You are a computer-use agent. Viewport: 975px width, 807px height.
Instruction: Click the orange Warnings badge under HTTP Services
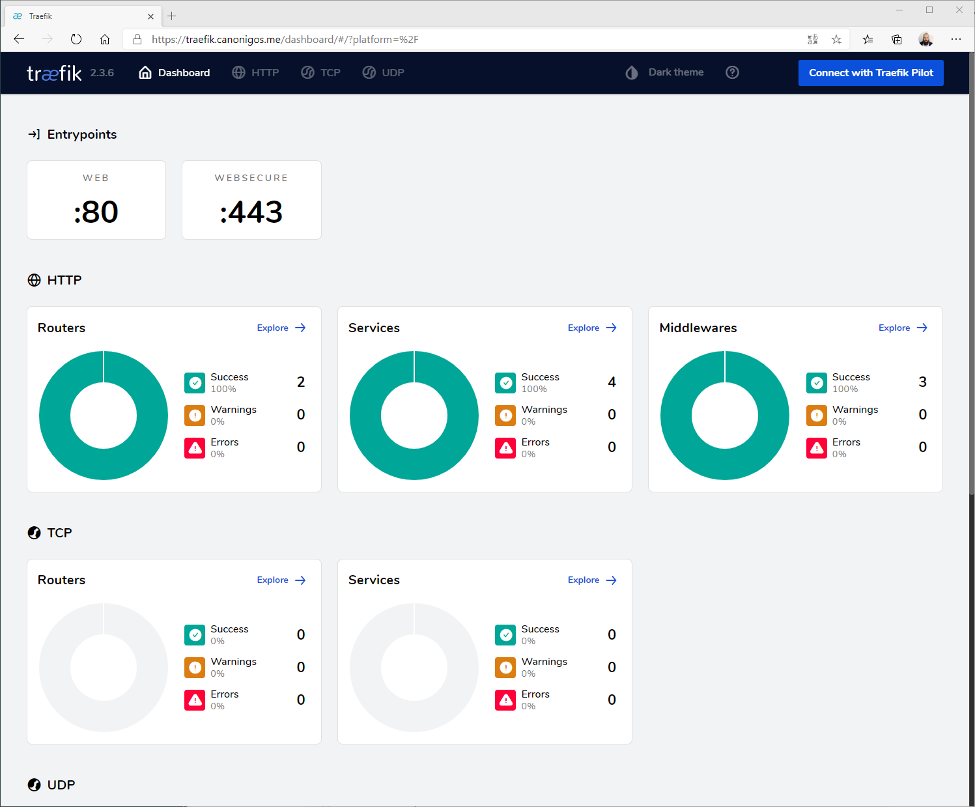point(505,415)
